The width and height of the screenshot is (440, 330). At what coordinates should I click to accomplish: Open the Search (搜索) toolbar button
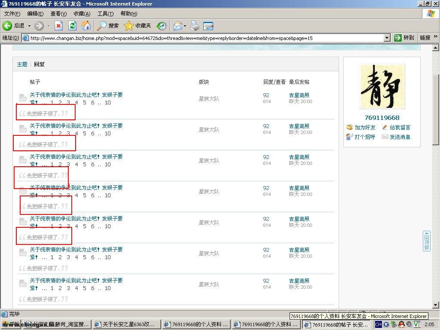coord(107,26)
